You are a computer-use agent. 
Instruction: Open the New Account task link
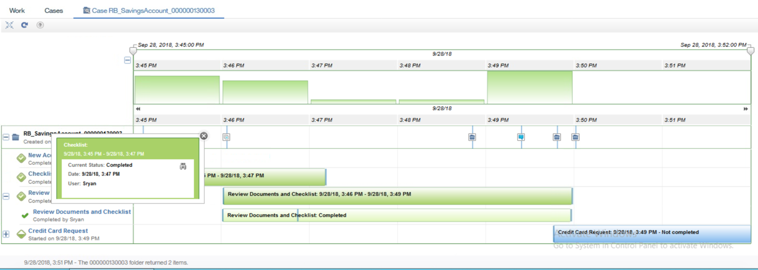pyautogui.click(x=40, y=155)
